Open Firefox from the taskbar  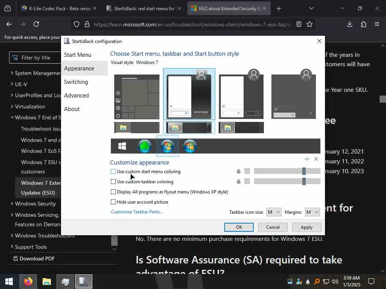coord(28,281)
